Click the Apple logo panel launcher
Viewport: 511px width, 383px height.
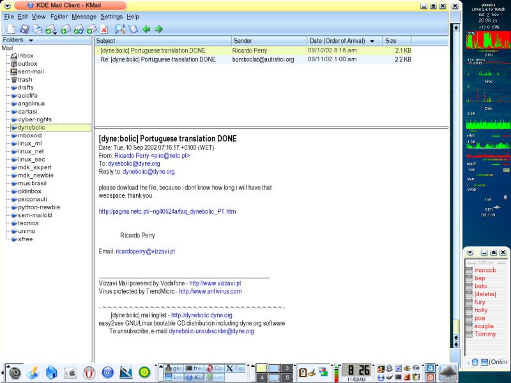[x=70, y=372]
